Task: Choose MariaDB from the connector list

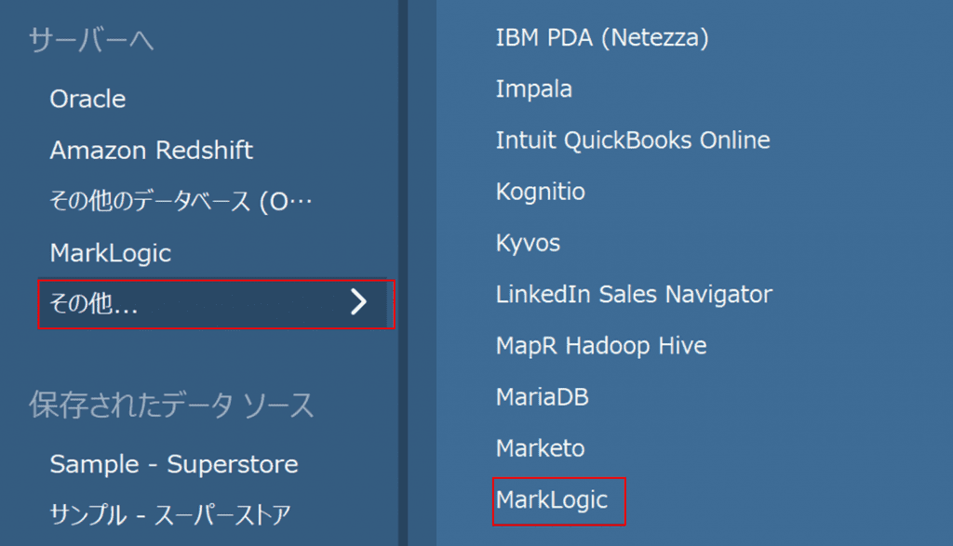Action: tap(542, 397)
